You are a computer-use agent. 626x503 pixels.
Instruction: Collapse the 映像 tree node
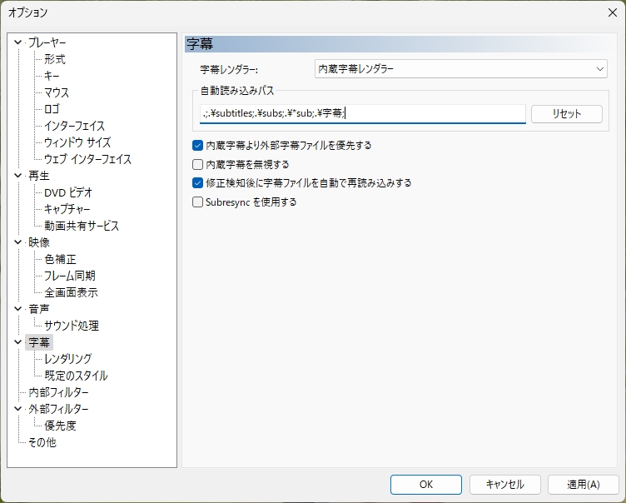[x=18, y=242]
